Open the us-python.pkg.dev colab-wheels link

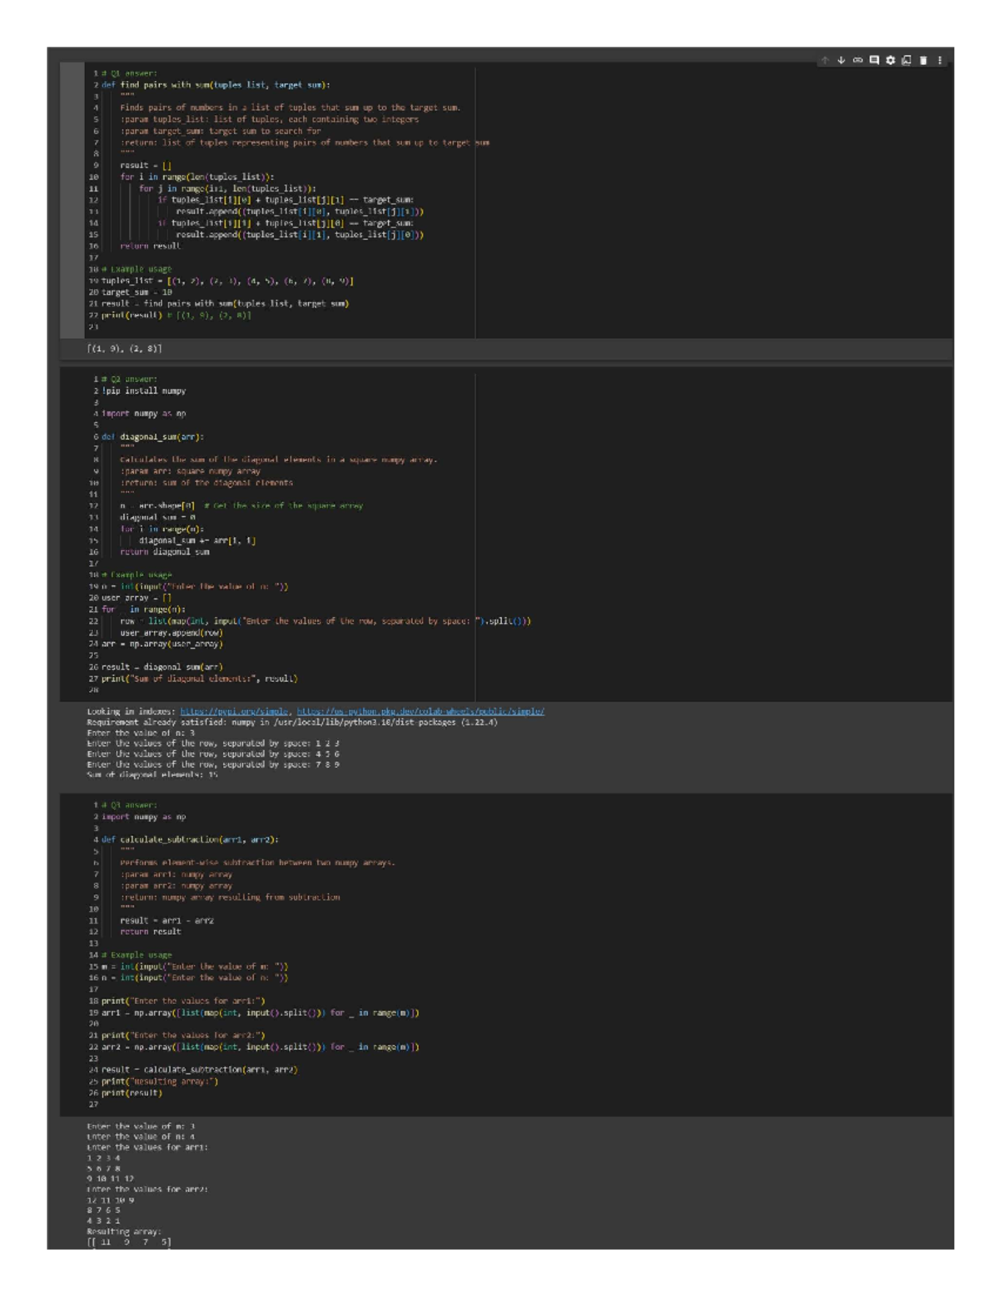420,712
